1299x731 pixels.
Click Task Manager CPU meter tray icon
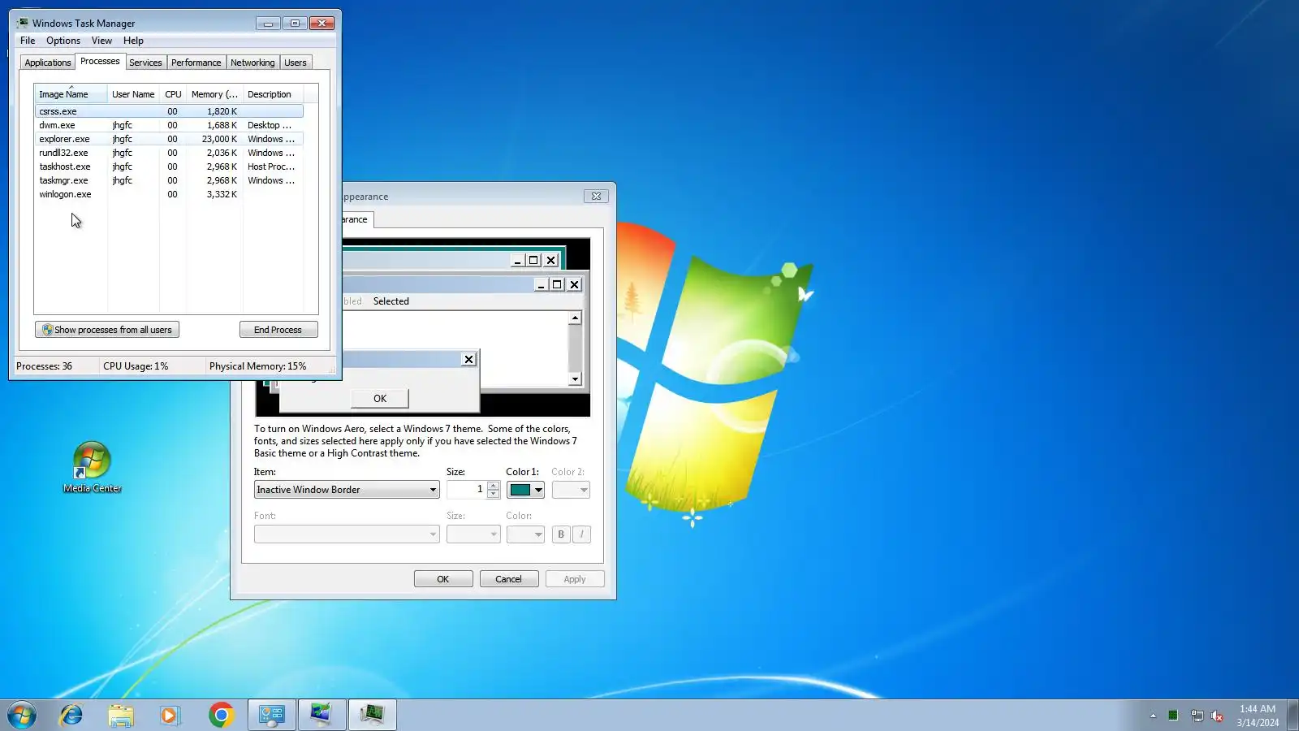pos(1173,716)
